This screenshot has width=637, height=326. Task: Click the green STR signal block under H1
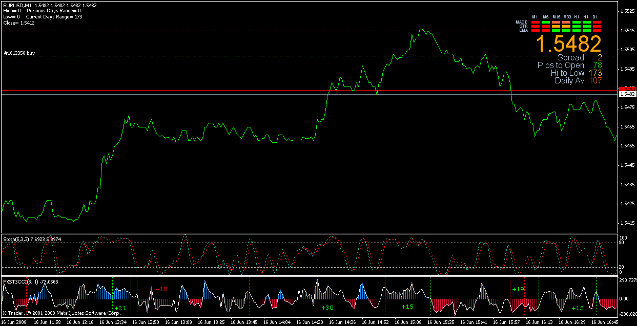point(577,26)
